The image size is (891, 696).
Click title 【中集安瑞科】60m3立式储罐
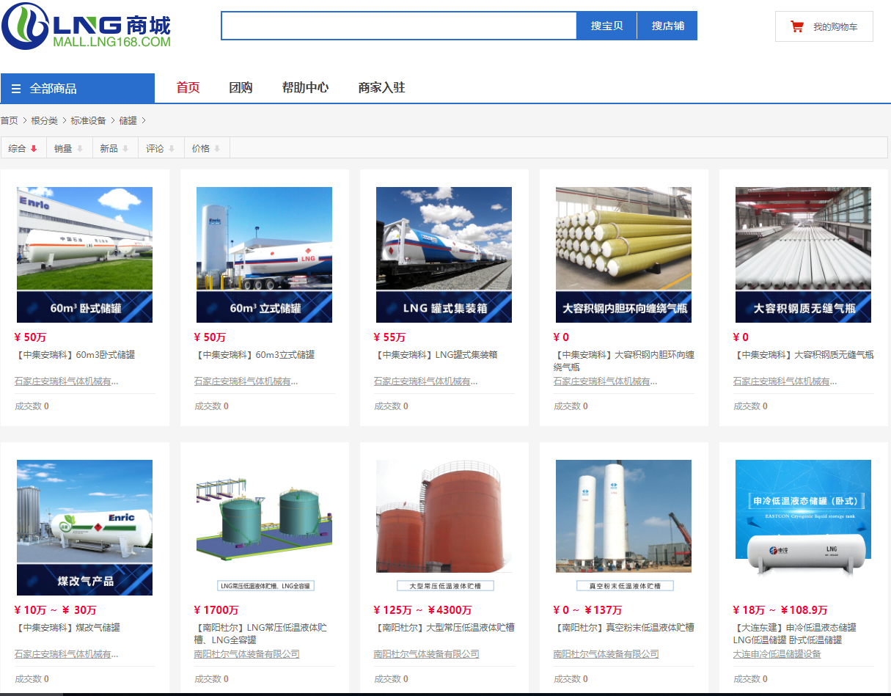[x=254, y=355]
